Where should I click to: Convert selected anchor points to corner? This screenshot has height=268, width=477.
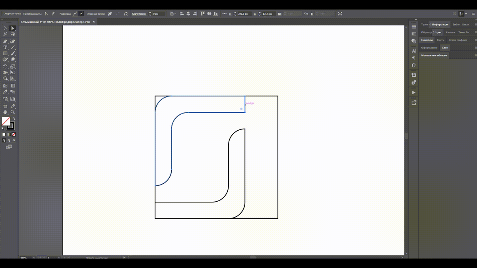click(x=46, y=13)
